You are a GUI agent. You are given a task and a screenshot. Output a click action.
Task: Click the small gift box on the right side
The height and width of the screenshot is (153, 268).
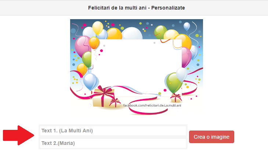[x=176, y=98]
